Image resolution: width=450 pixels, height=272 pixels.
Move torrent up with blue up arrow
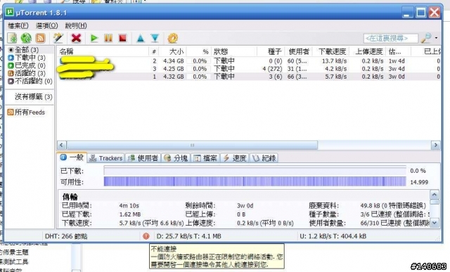[x=141, y=38]
